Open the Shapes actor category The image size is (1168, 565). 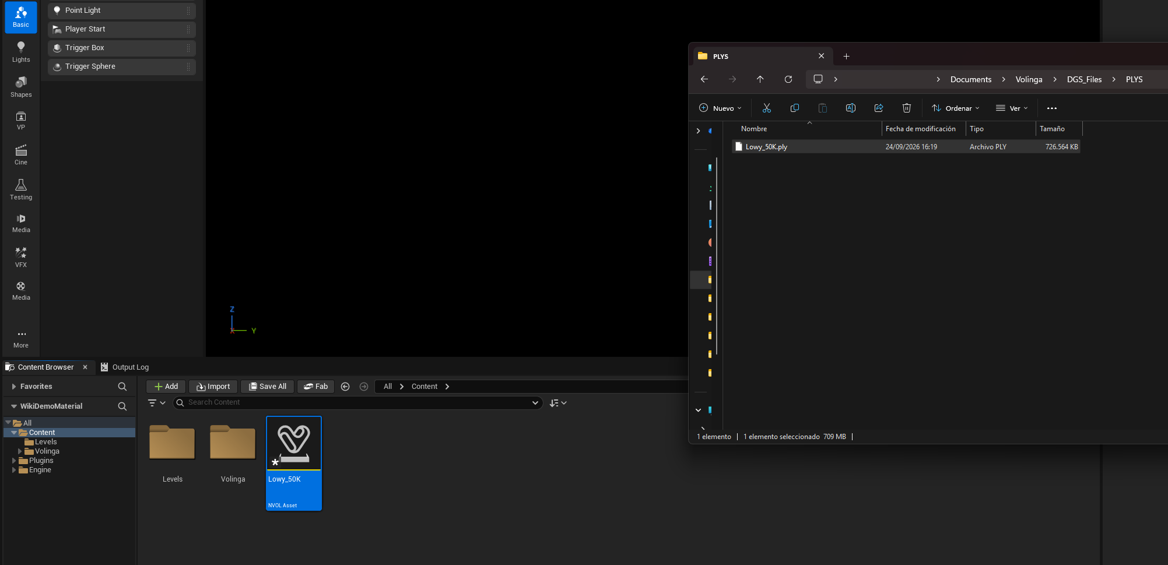click(x=21, y=87)
